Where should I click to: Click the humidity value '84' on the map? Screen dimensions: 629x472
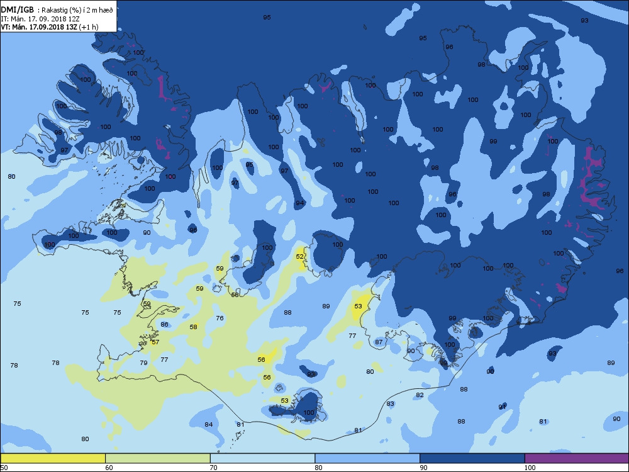click(x=209, y=425)
